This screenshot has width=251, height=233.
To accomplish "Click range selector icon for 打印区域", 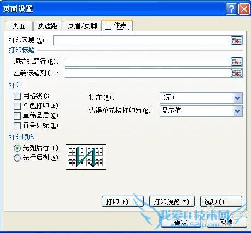I will [236, 40].
